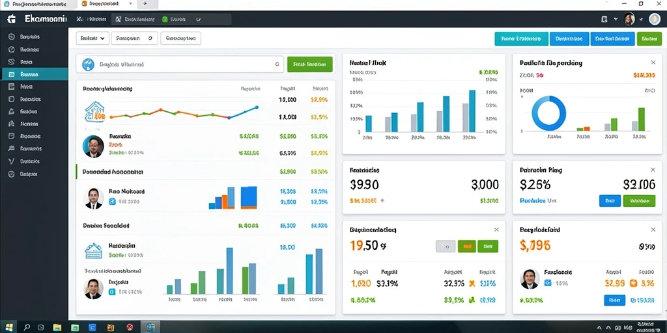Click the orange X icon in bottom-middle panel
The width and height of the screenshot is (667, 333).
click(472, 284)
